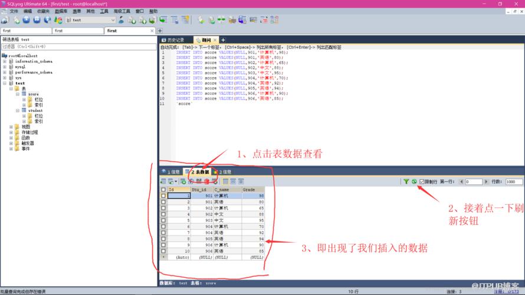
Task: Close the 询问 query tab
Action: pyautogui.click(x=215, y=40)
